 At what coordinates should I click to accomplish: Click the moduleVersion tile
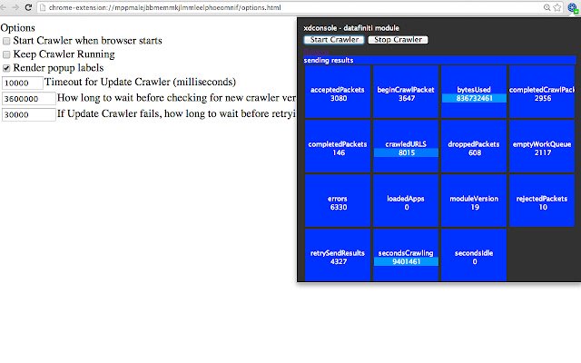coord(474,201)
